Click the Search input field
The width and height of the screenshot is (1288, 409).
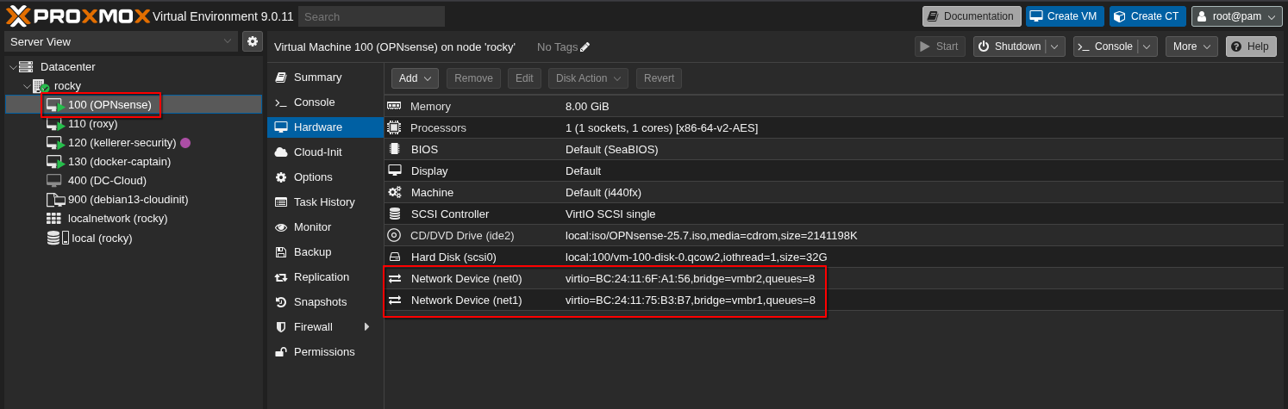click(x=372, y=16)
